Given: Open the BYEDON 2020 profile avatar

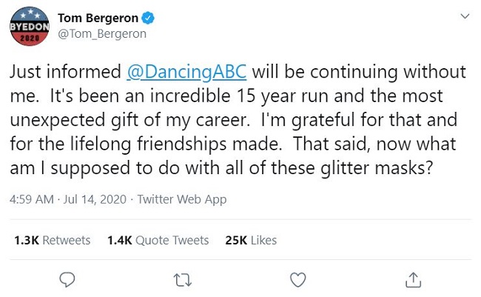Looking at the screenshot, I should [x=30, y=26].
